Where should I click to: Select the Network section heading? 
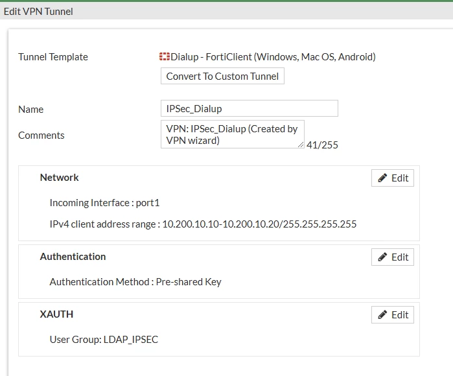pyautogui.click(x=59, y=178)
